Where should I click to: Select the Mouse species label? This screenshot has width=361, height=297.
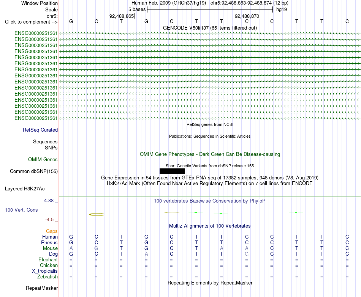click(50, 248)
